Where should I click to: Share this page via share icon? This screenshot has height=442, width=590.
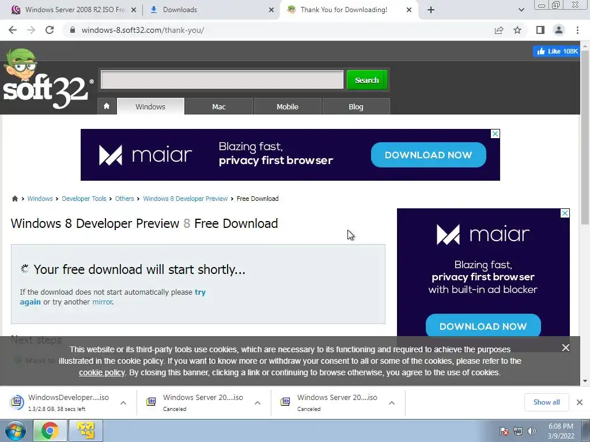pos(499,30)
